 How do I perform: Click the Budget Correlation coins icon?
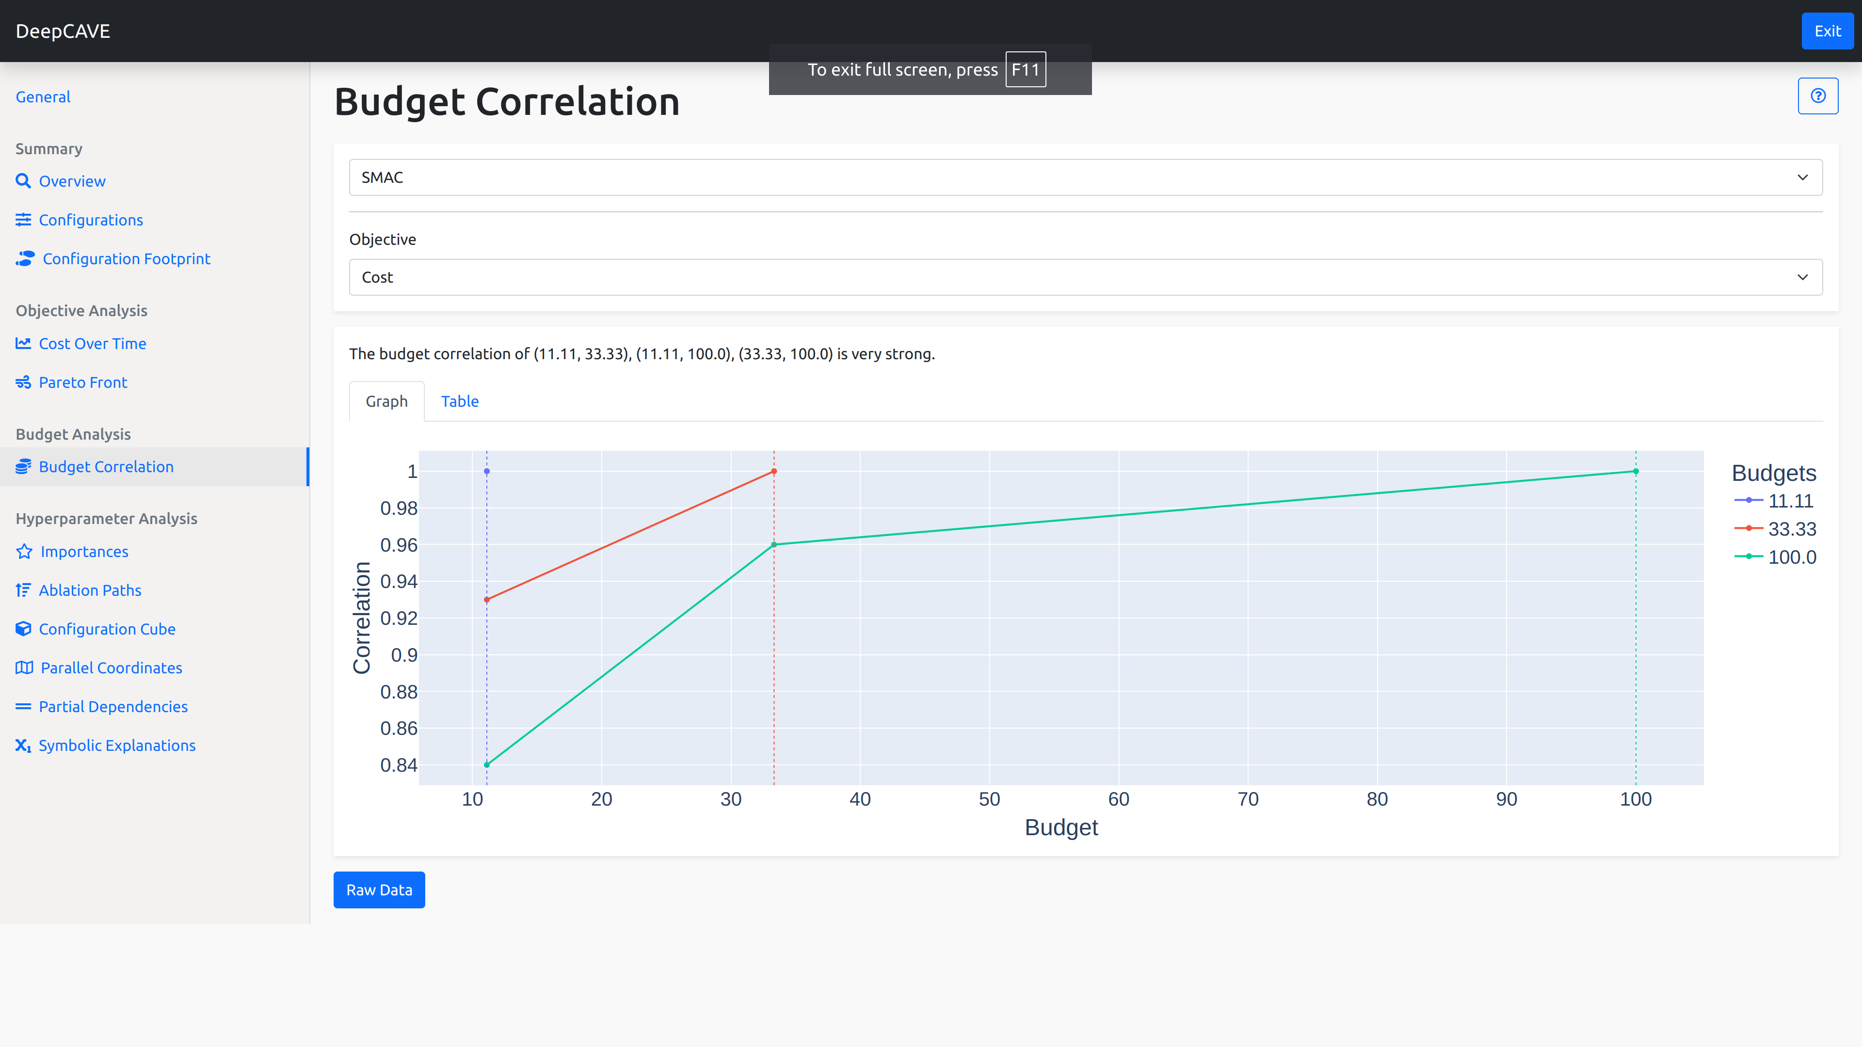coord(23,467)
